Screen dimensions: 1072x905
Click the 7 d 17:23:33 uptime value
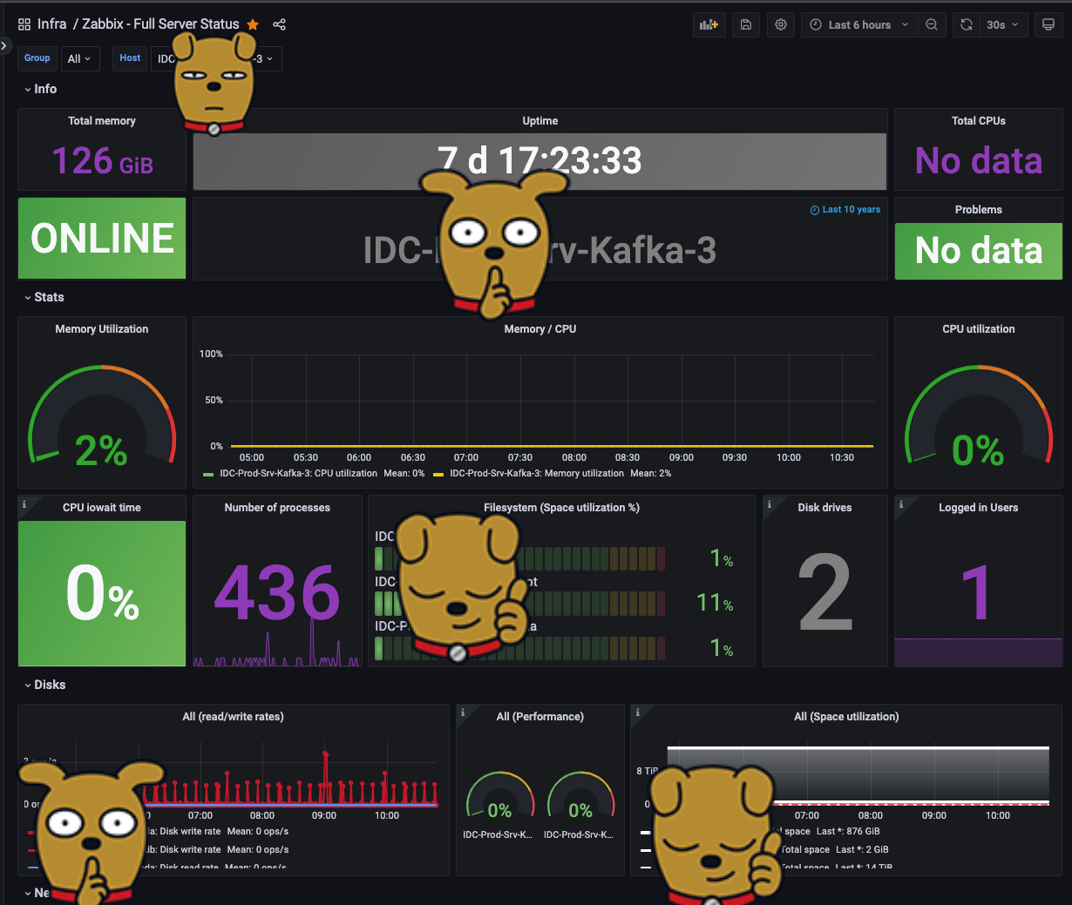click(540, 161)
